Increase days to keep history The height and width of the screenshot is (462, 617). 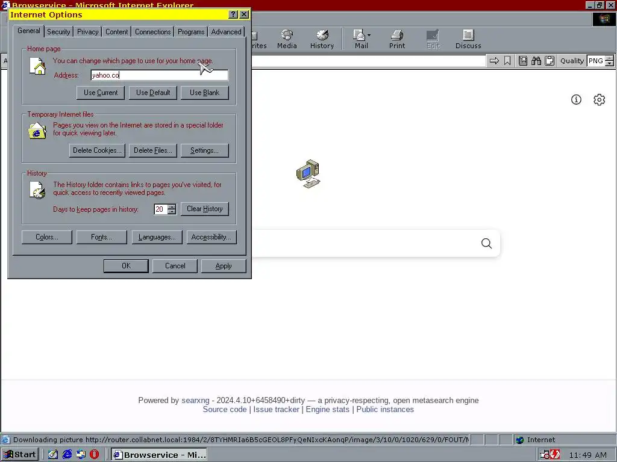click(172, 206)
